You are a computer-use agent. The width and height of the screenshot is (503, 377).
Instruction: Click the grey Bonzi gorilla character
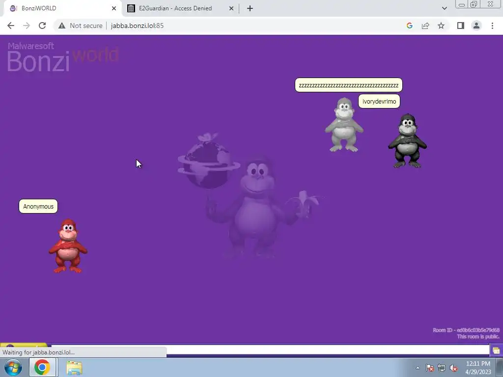coord(344,125)
